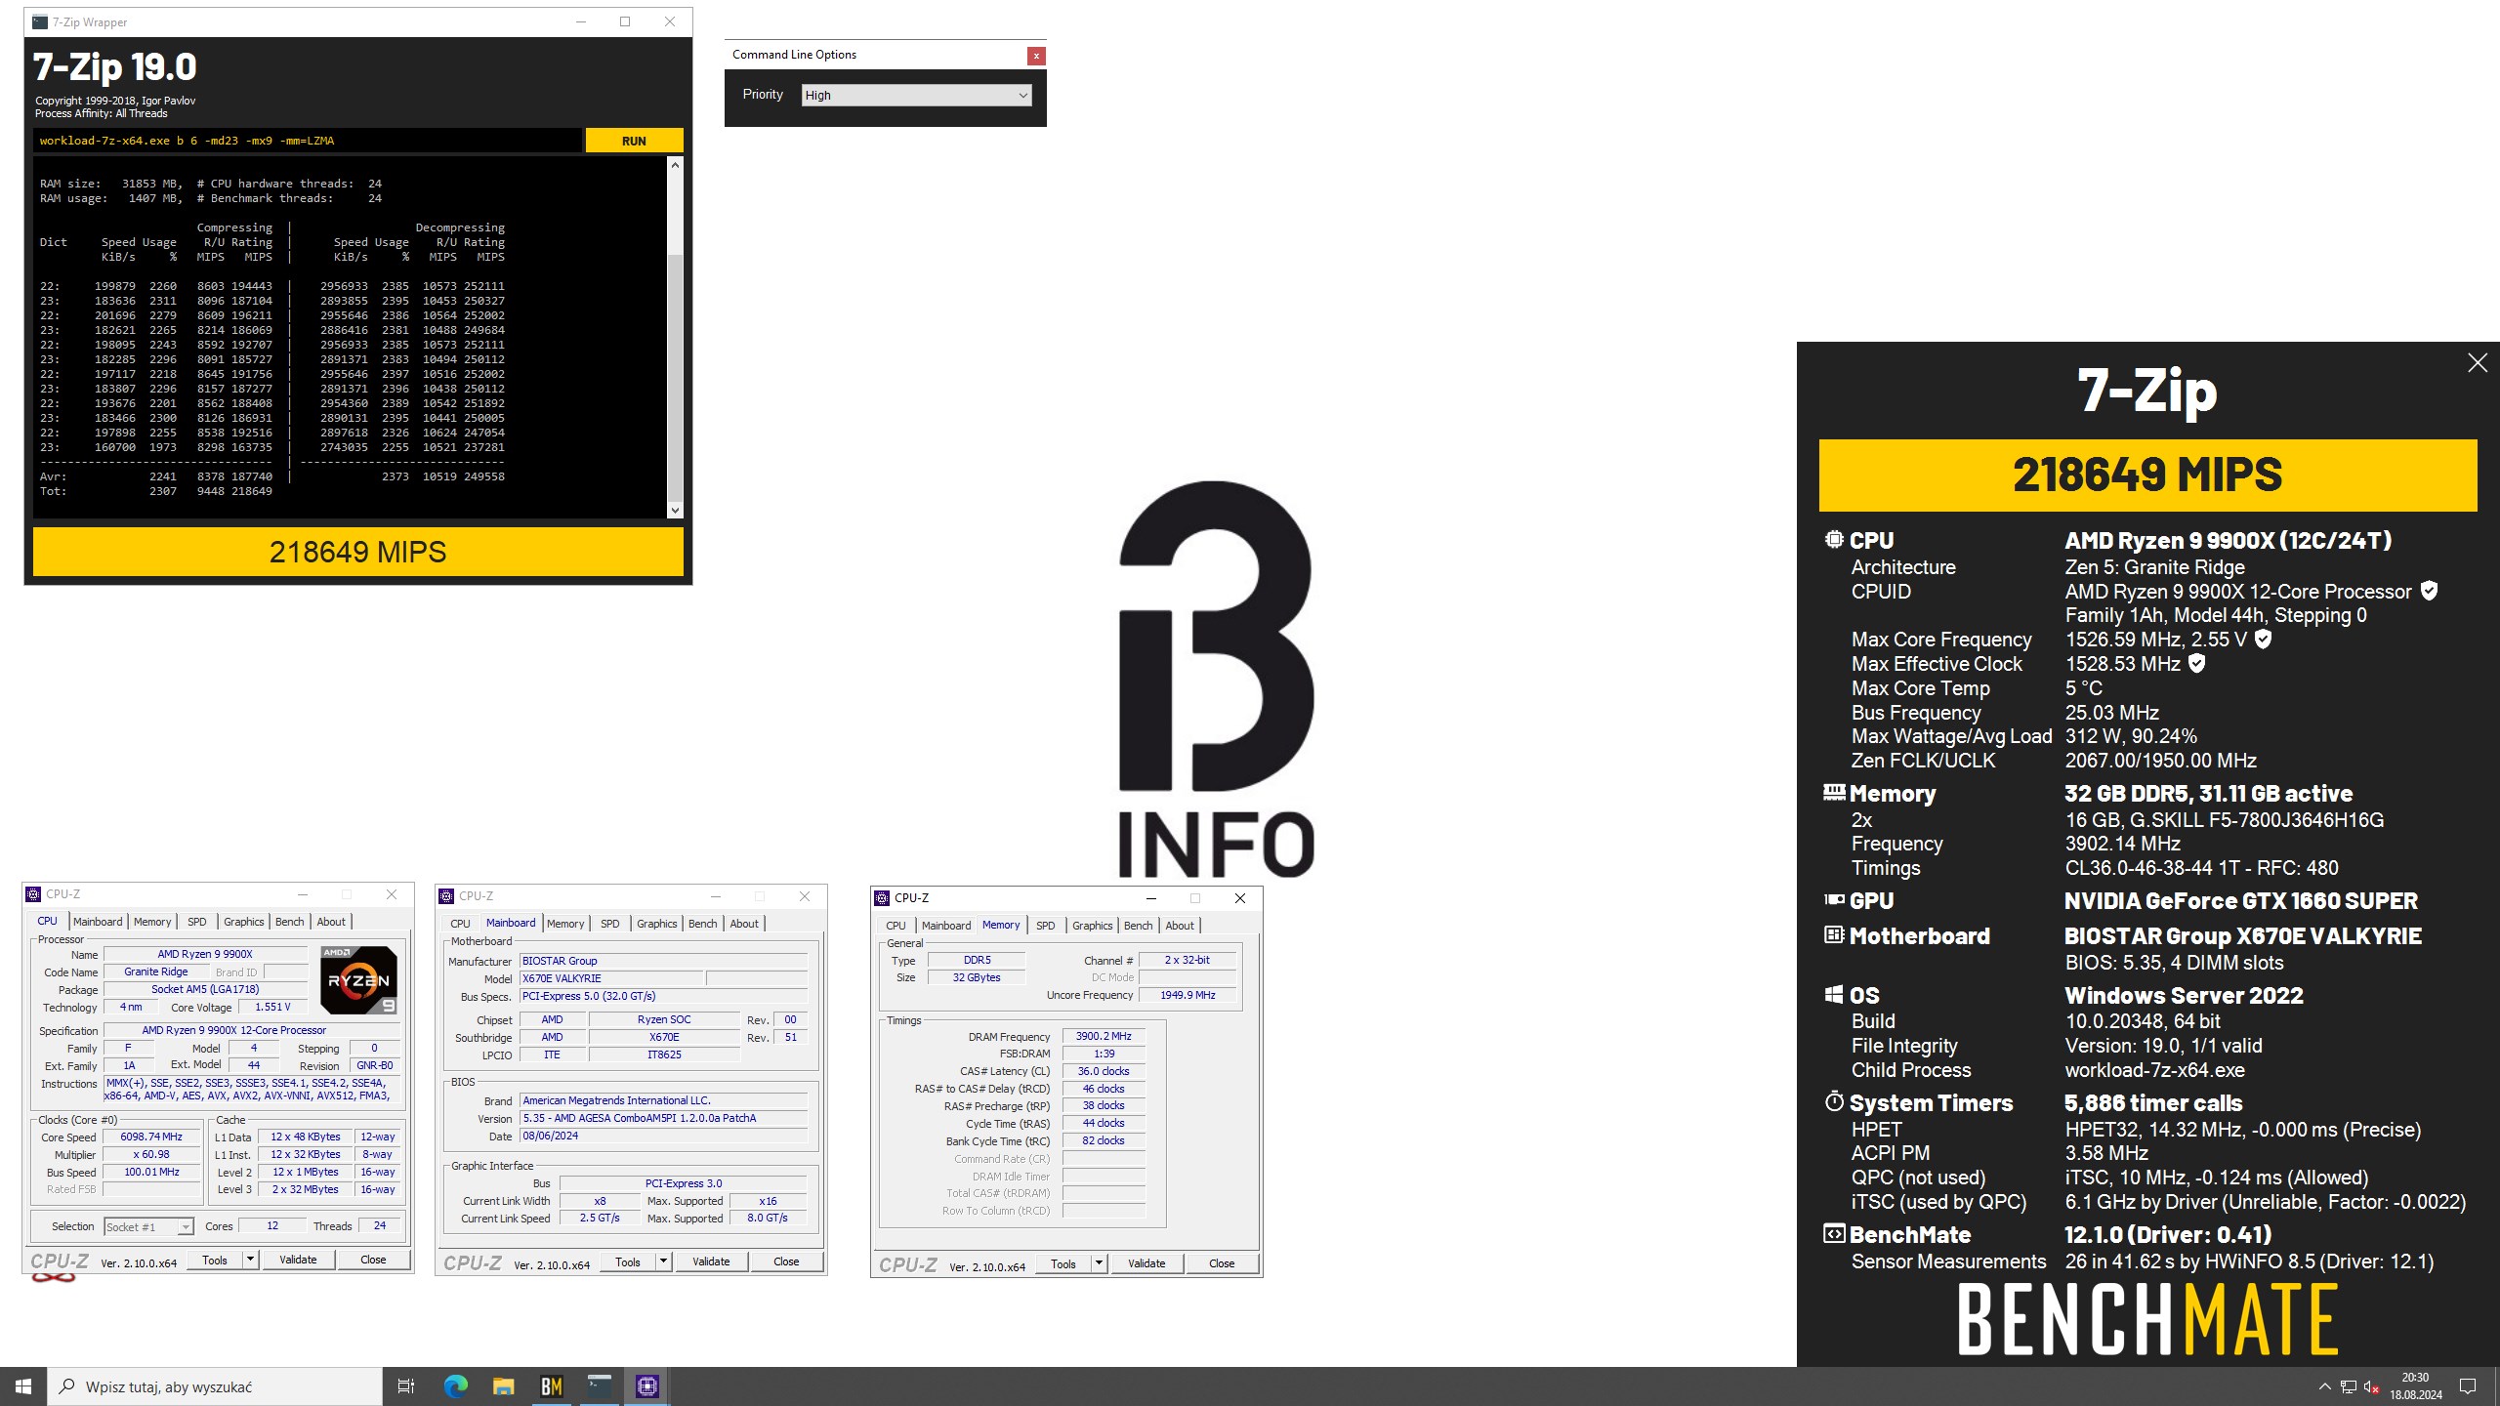Open Microsoft Edge from the taskbar
Image resolution: width=2500 pixels, height=1406 pixels.
[x=455, y=1385]
